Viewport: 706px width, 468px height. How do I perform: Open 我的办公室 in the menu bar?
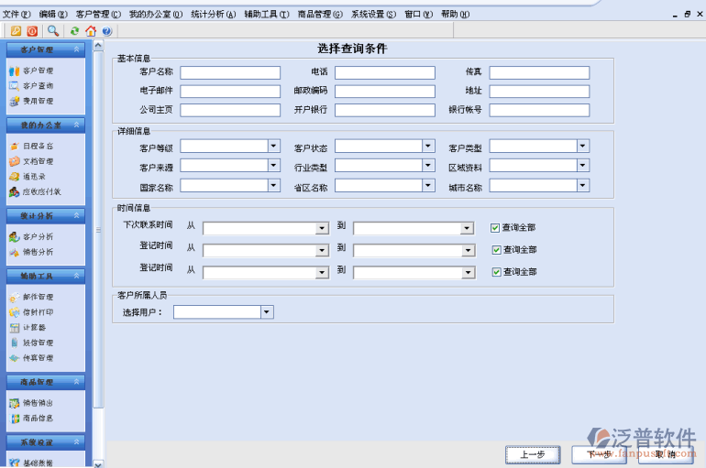pyautogui.click(x=156, y=14)
